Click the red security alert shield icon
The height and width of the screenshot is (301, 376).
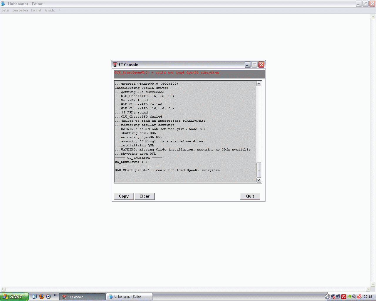pos(359,297)
